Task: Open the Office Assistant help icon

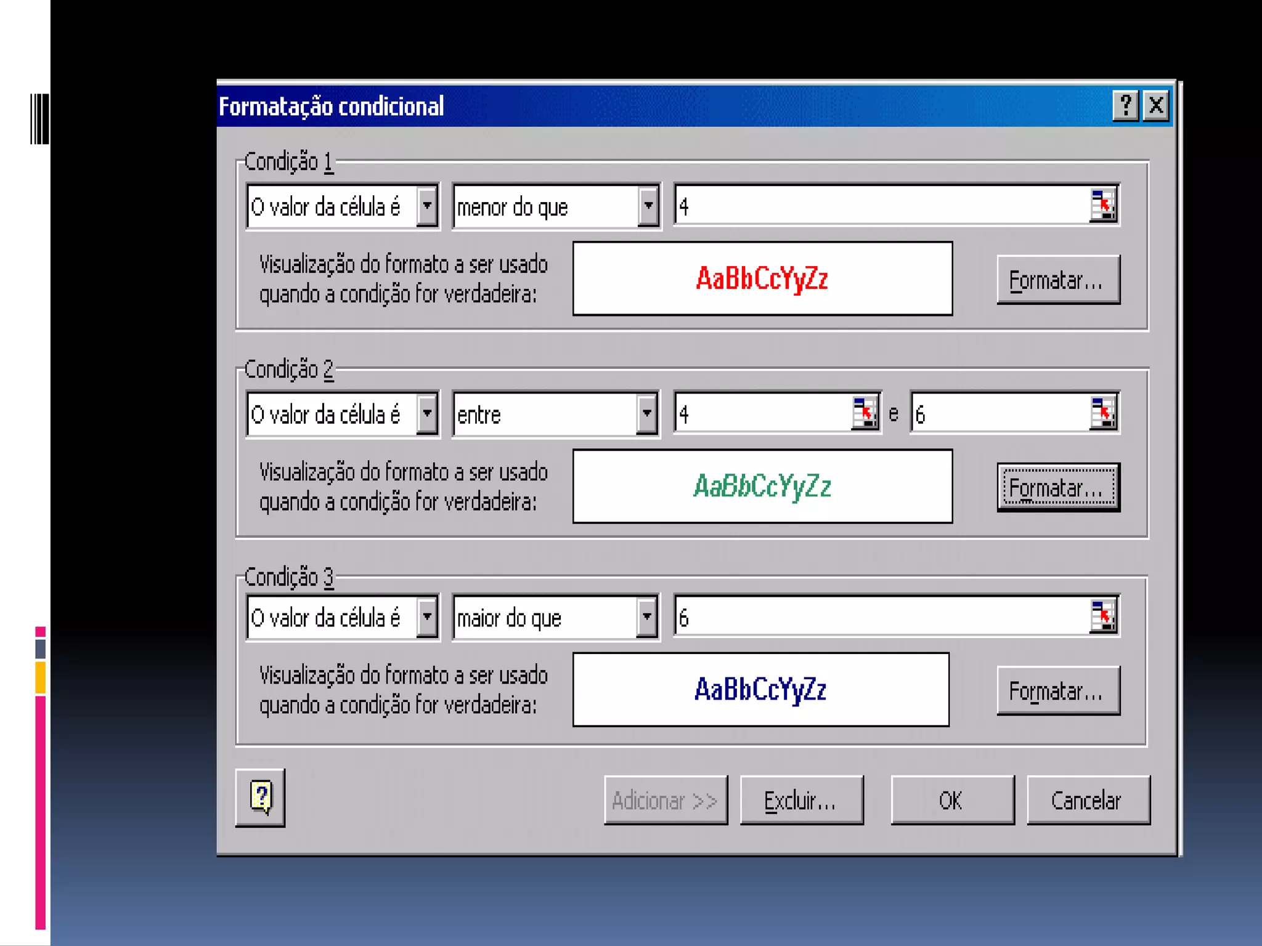Action: [261, 798]
